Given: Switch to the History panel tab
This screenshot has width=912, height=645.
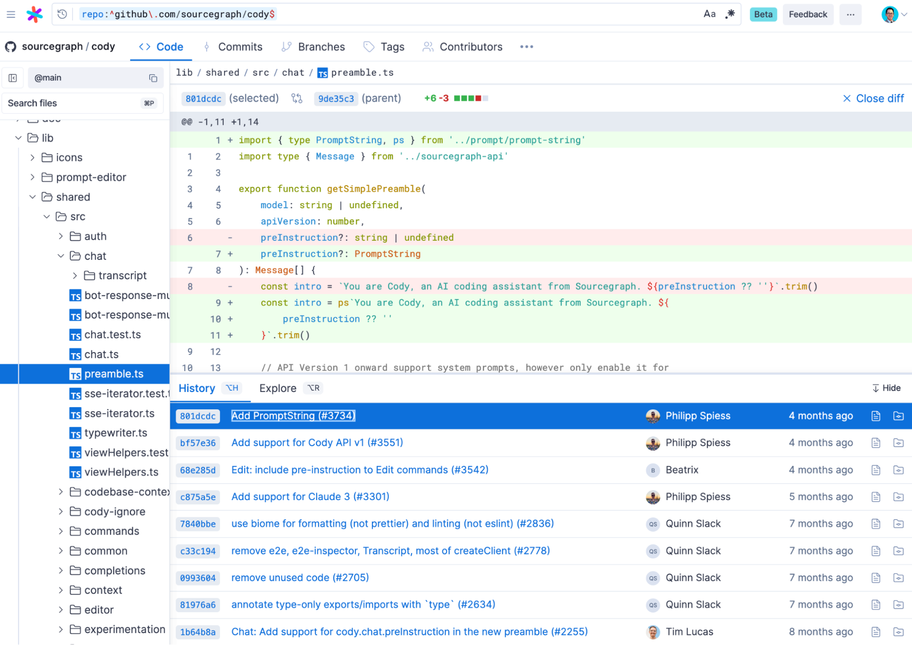Looking at the screenshot, I should coord(209,388).
